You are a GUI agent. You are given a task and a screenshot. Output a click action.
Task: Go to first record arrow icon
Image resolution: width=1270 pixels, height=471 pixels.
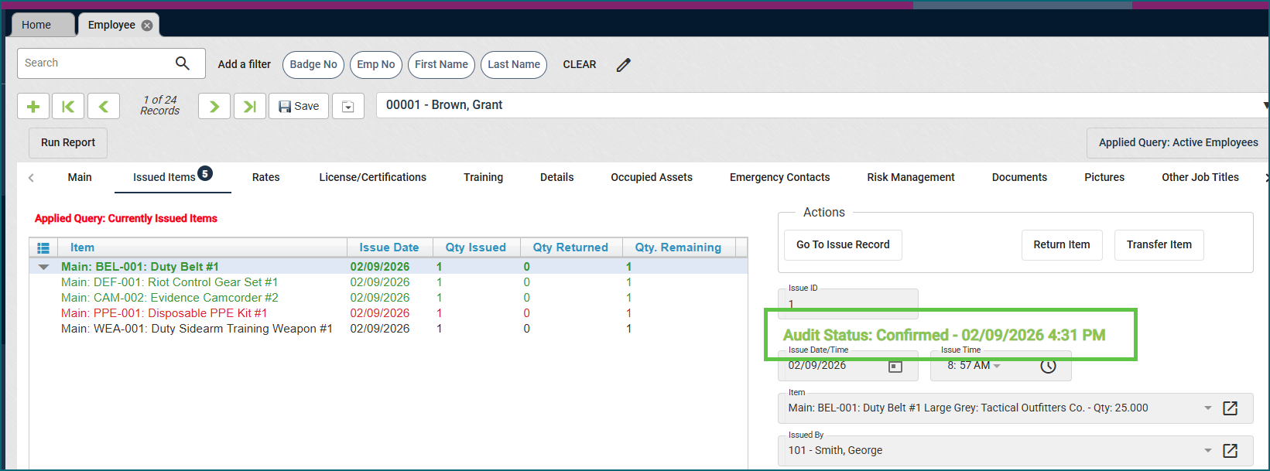[x=68, y=107]
